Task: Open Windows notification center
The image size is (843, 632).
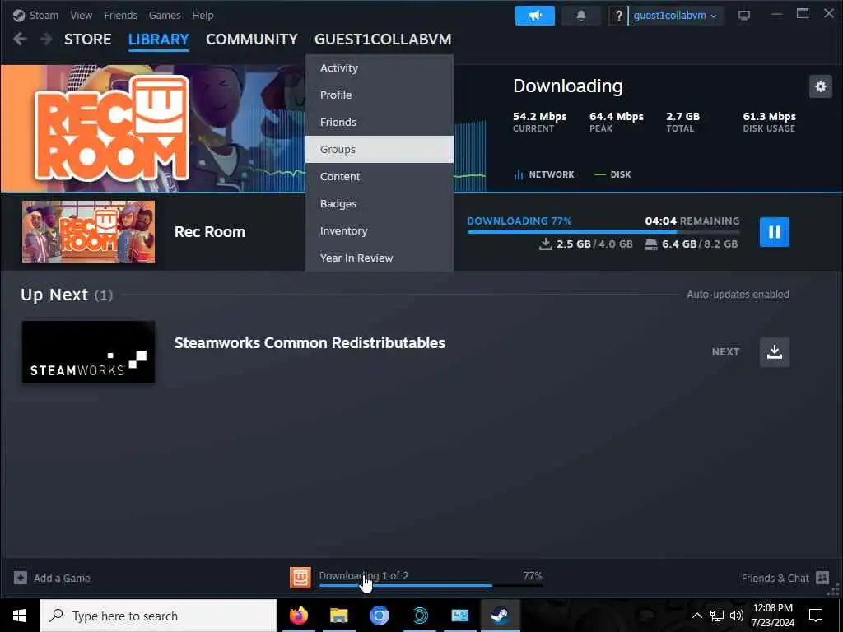Action: coord(816,616)
